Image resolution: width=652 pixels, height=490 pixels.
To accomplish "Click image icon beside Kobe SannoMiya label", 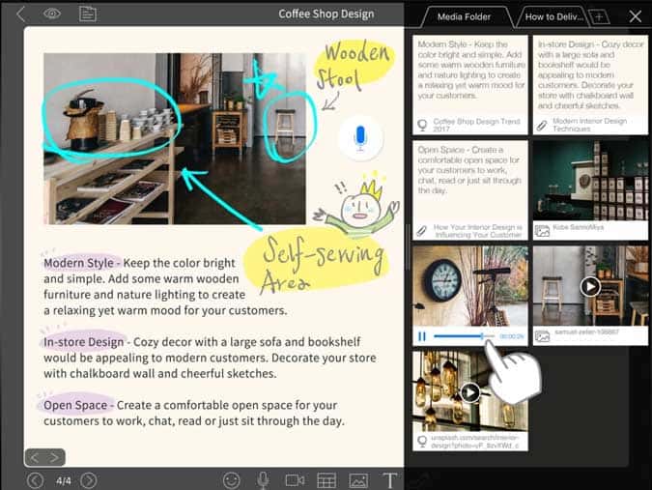I will 542,230.
